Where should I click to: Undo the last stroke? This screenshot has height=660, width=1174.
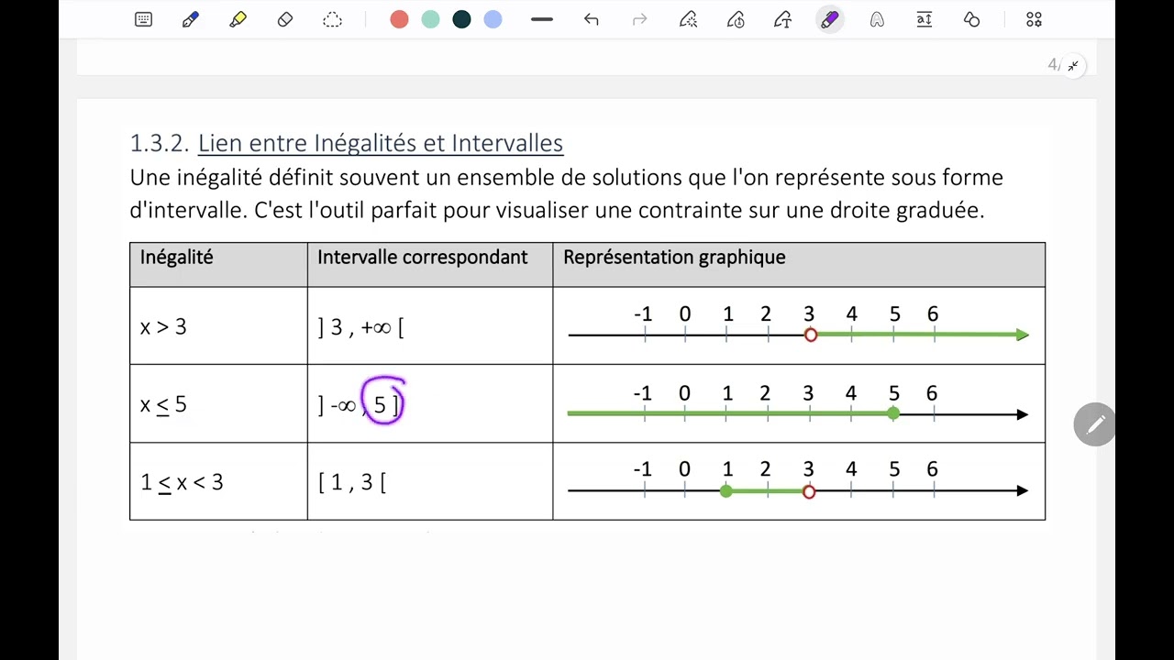pos(591,19)
